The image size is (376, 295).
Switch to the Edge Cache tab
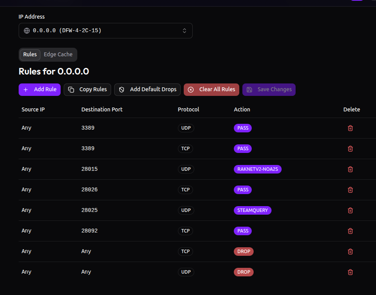coord(58,54)
